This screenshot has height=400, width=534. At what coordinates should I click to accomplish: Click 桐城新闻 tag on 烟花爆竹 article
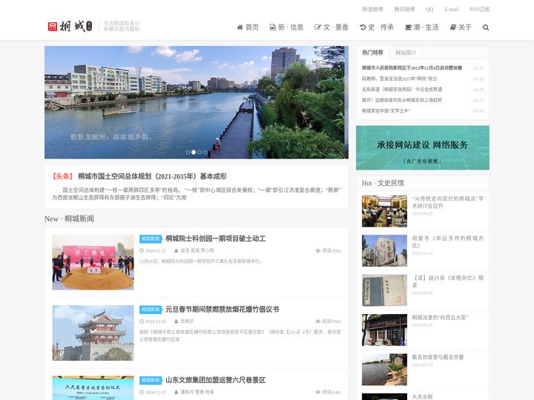coord(150,310)
